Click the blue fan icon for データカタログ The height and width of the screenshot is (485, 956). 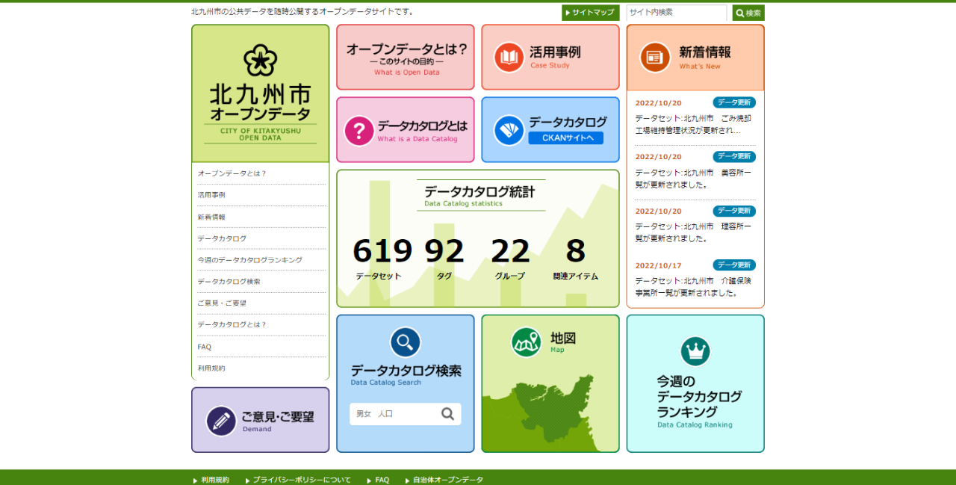tap(509, 130)
